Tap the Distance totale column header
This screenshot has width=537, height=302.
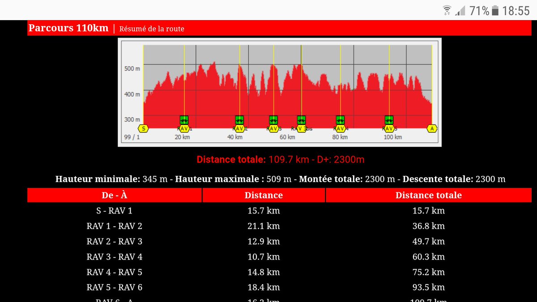point(429,195)
